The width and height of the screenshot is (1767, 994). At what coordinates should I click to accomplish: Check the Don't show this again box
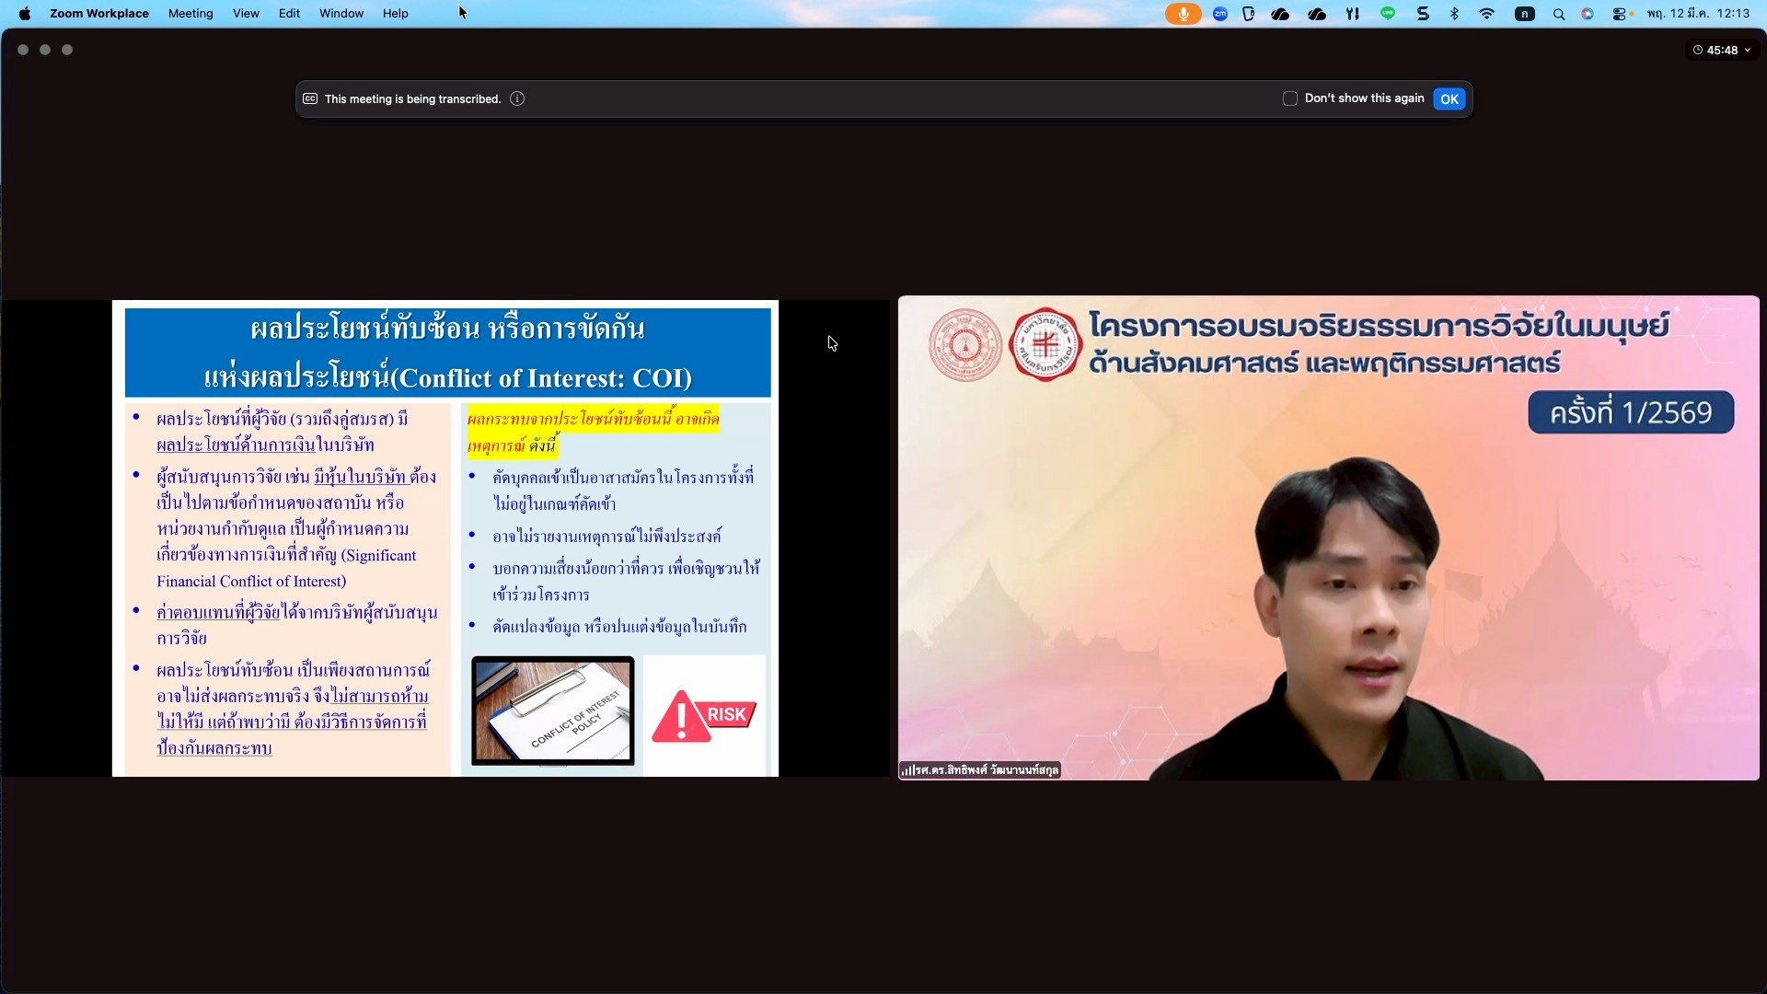coord(1290,98)
